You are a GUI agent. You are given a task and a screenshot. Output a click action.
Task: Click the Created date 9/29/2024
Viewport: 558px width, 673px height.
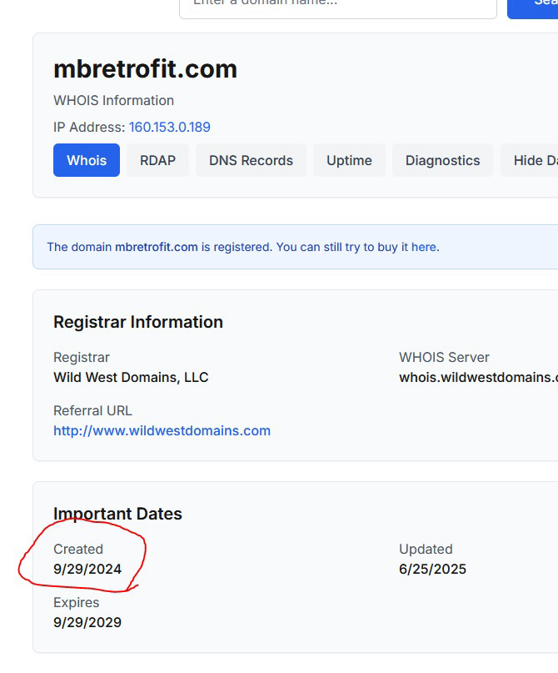87,570
